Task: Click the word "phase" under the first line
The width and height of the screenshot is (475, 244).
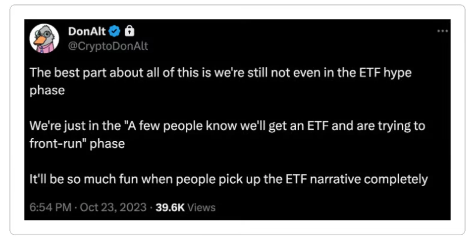Action: pos(47,91)
